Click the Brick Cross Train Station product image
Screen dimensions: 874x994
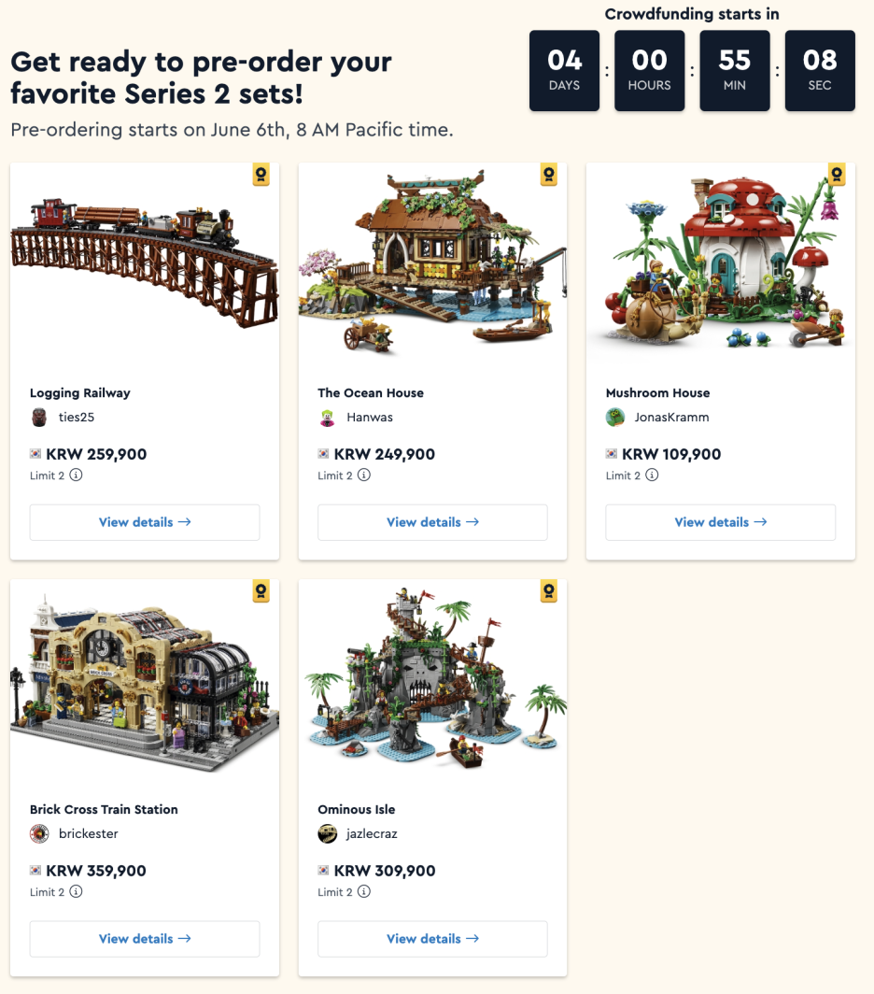tap(145, 683)
